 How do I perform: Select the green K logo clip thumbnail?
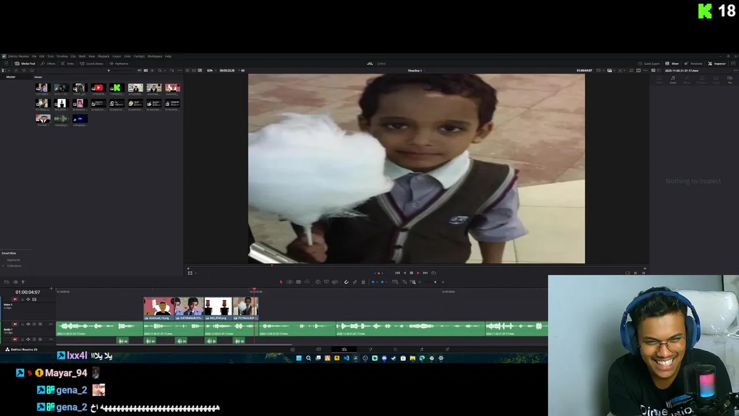tap(116, 88)
